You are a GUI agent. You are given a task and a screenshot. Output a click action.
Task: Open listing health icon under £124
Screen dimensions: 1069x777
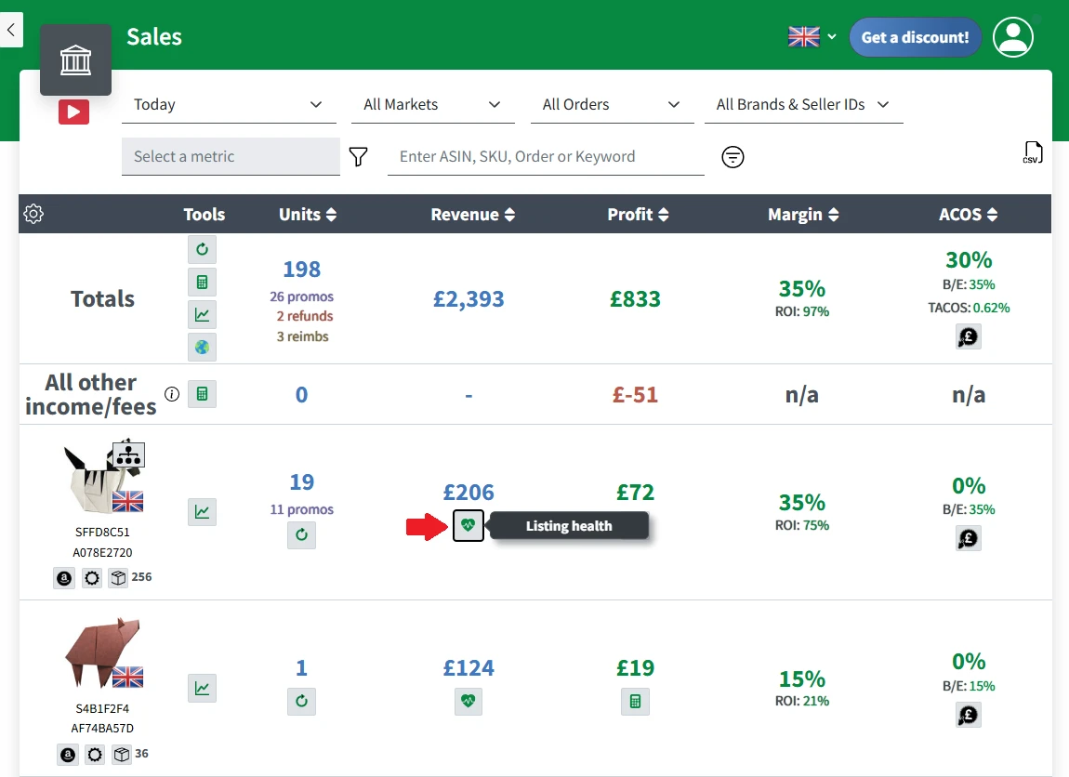pos(469,702)
